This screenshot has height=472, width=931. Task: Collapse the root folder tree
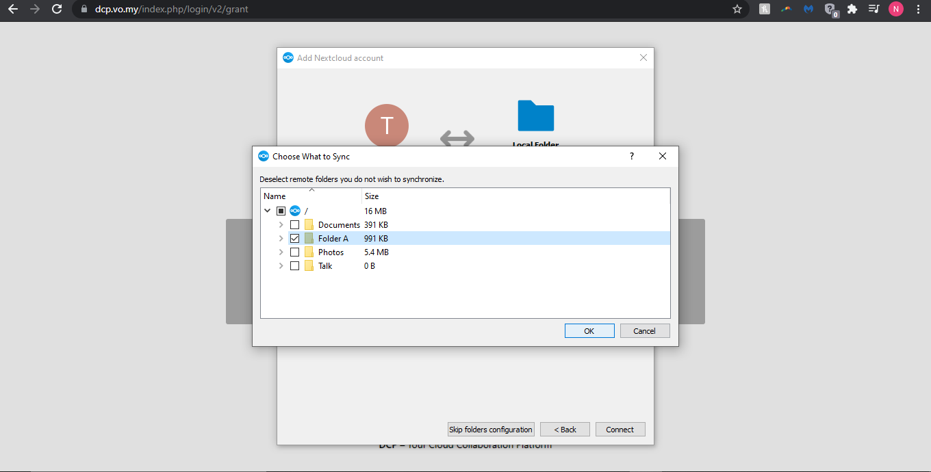point(268,211)
